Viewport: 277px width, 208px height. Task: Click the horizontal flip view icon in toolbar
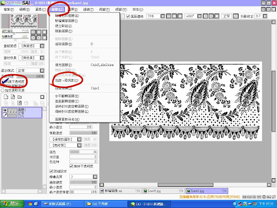235,16
